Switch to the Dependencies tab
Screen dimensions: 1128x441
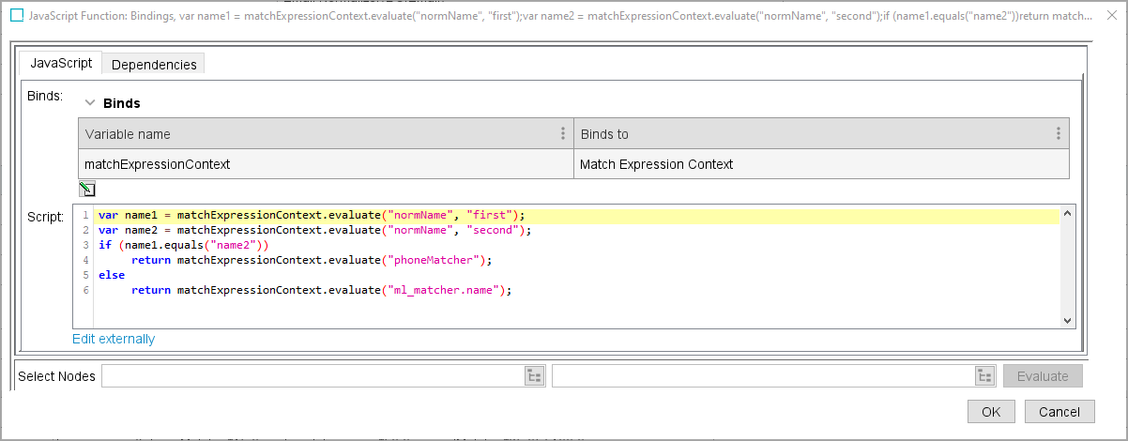154,65
